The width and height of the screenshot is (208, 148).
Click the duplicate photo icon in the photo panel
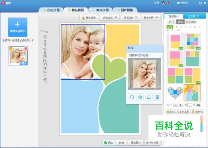click(x=149, y=97)
